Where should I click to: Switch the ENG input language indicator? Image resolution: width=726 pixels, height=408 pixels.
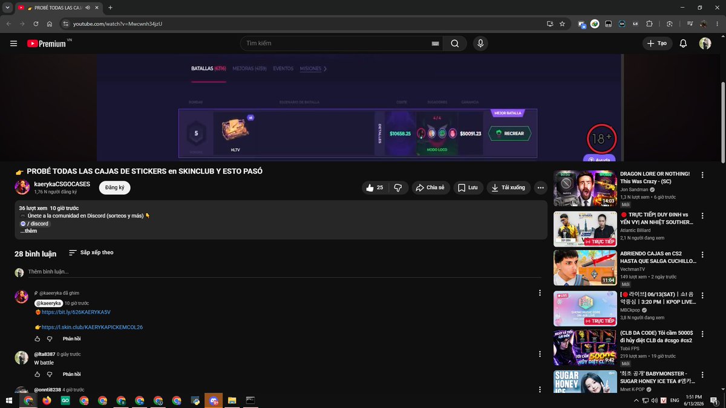[675, 400]
